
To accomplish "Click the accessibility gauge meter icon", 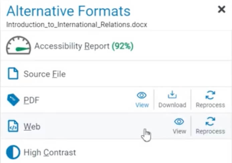I will [x=18, y=45].
